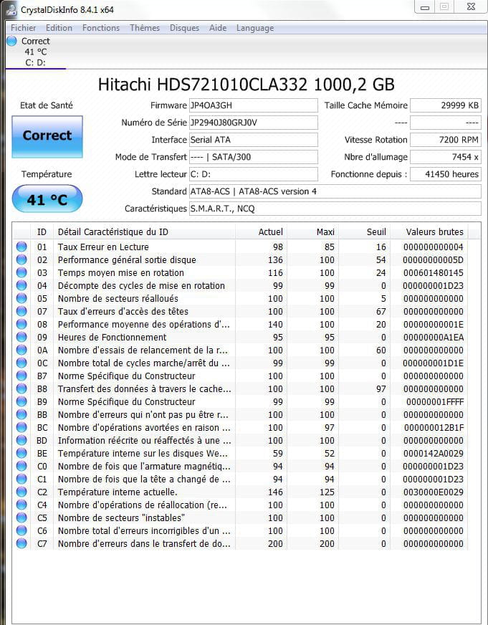Image resolution: width=488 pixels, height=625 pixels.
Task: Click status orb for ID BC row
Action: pyautogui.click(x=21, y=427)
